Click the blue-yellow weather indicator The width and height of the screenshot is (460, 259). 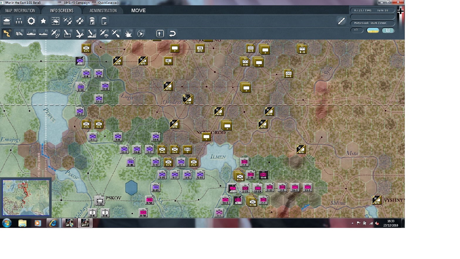click(373, 30)
